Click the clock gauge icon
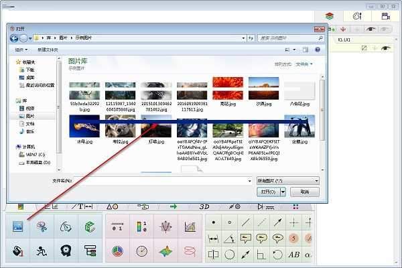 [x=141, y=251]
